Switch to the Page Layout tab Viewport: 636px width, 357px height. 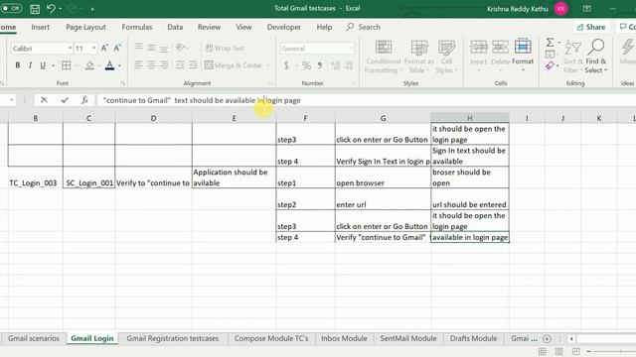click(x=85, y=27)
